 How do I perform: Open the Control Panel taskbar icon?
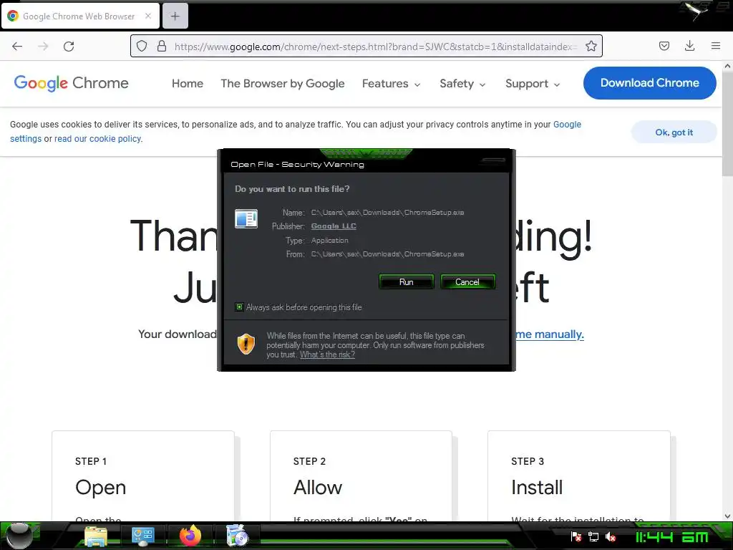click(x=142, y=536)
